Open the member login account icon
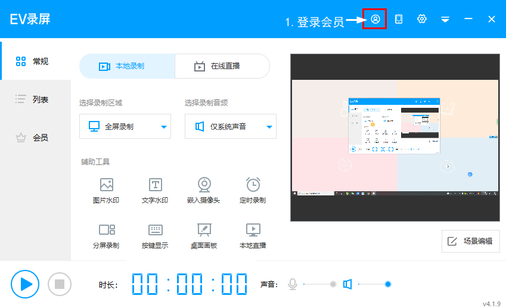This screenshot has height=308, width=506. tap(375, 19)
